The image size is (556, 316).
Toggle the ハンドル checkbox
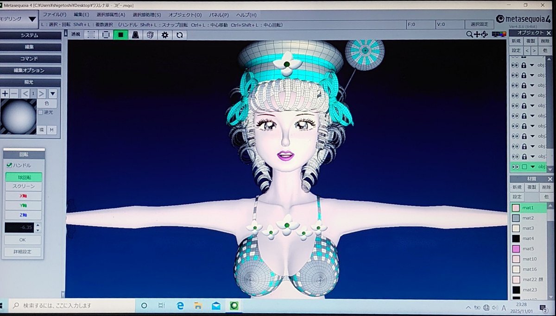[9, 165]
